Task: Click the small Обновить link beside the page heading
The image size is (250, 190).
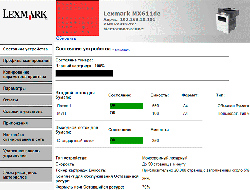Action: coord(122,50)
